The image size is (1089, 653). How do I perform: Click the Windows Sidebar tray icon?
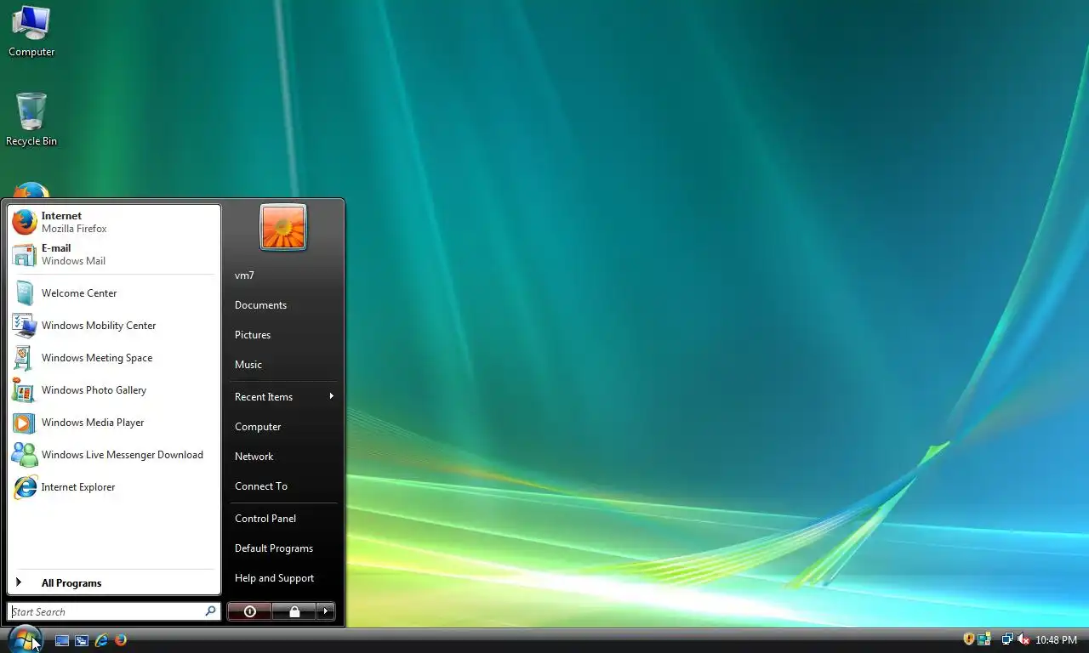point(984,639)
